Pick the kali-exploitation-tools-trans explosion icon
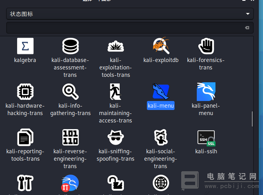 [116, 46]
